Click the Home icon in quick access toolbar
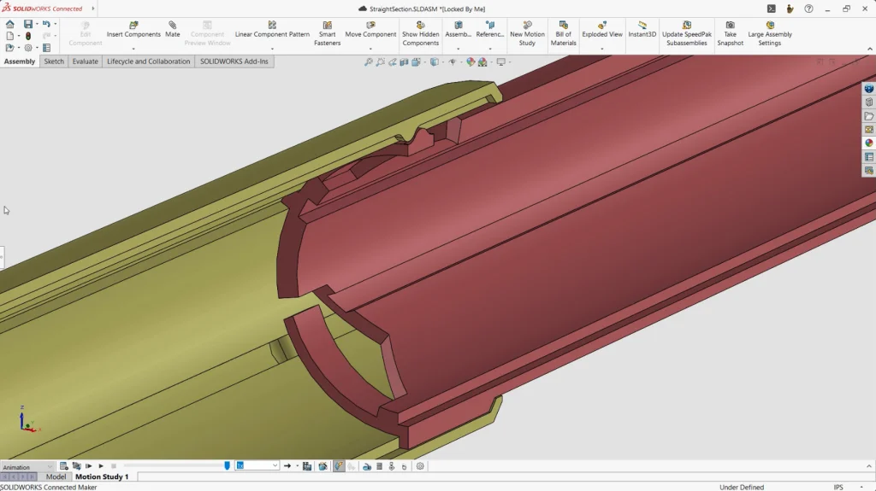This screenshot has width=876, height=491. pos(9,24)
